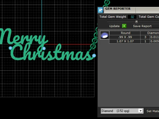
Task: Select gem dotting the 'i' in Christmas
Action: (x=44, y=49)
